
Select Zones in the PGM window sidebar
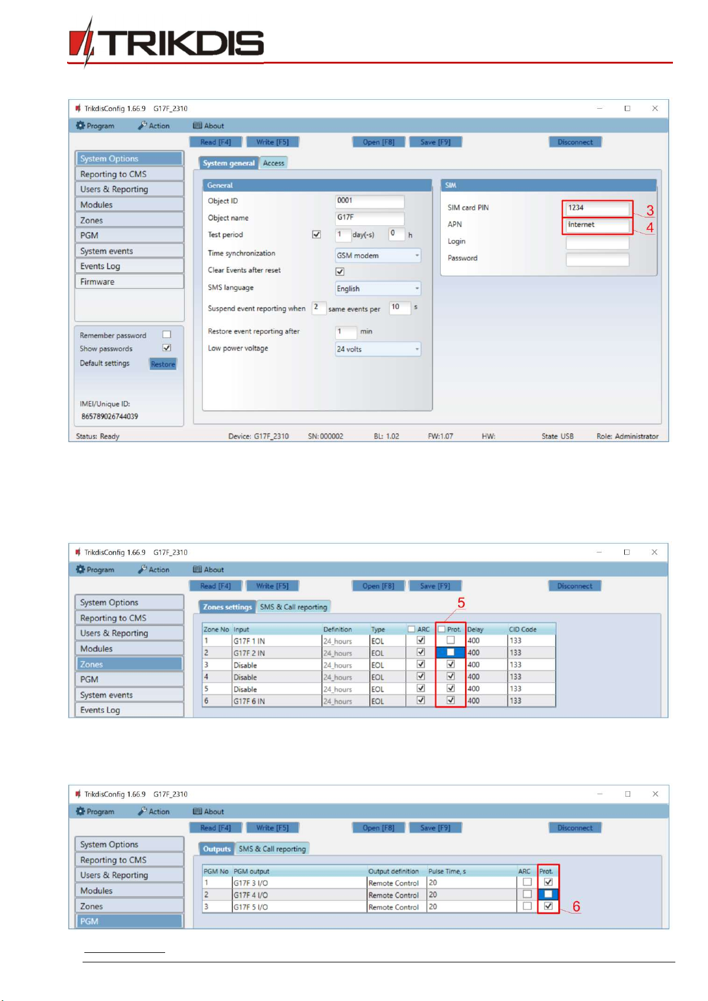click(x=129, y=906)
